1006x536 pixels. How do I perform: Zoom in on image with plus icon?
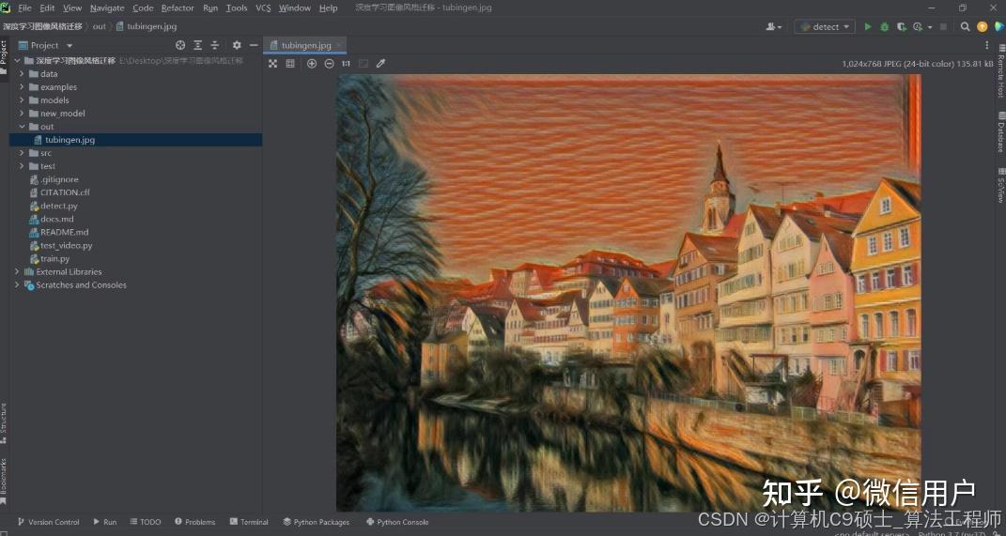tap(312, 64)
